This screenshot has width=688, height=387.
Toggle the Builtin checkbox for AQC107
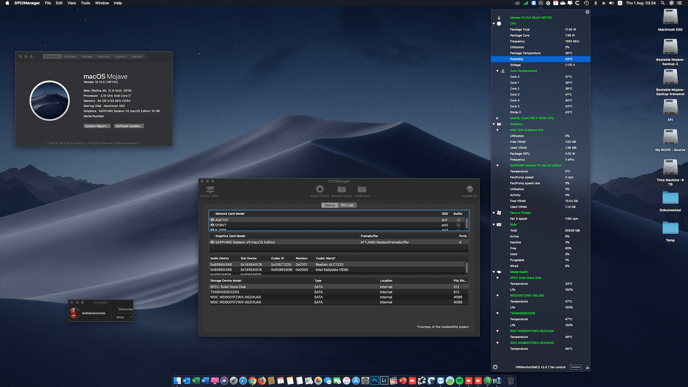pyautogui.click(x=458, y=220)
